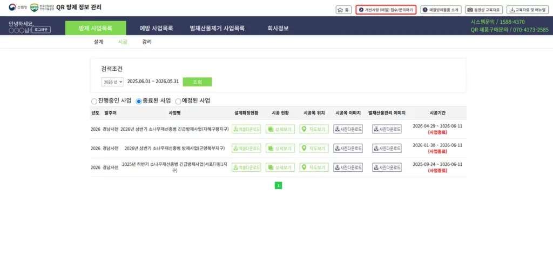Open 교육자료 및 메뉴얼 download
The image size is (553, 276).
[528, 10]
